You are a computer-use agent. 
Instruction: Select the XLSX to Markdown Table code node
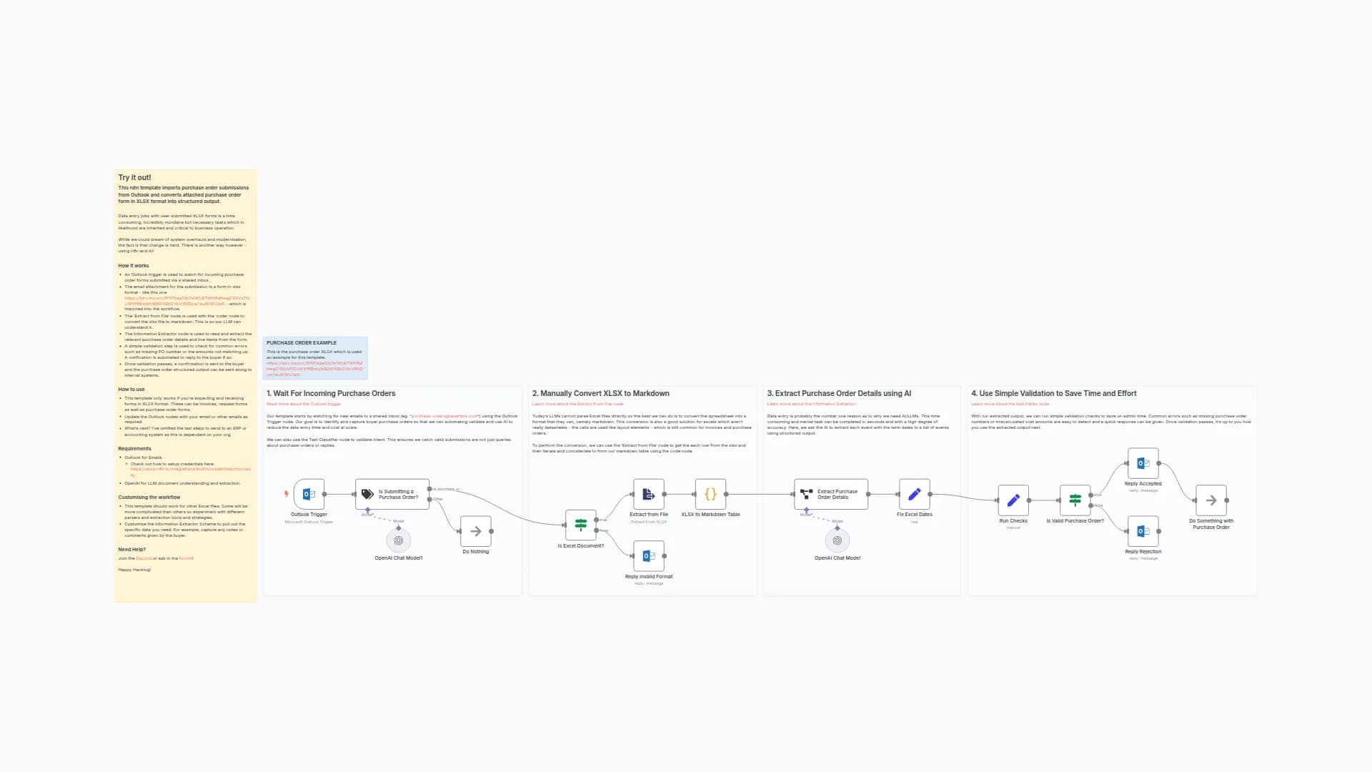coord(710,494)
